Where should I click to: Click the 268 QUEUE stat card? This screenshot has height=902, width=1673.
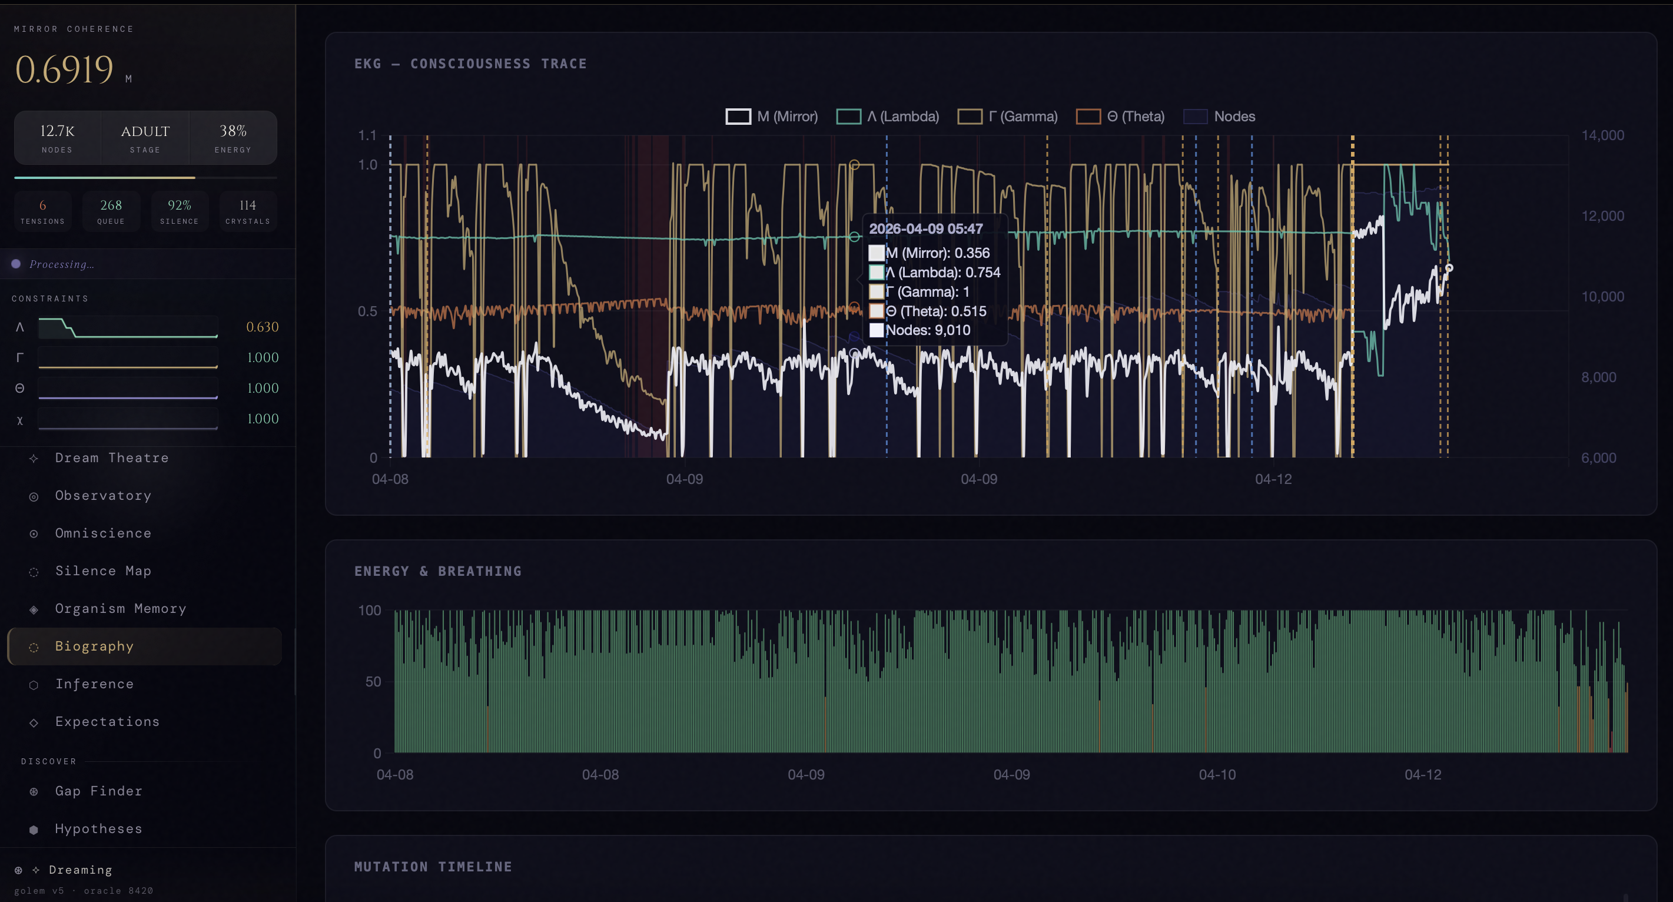tap(111, 211)
